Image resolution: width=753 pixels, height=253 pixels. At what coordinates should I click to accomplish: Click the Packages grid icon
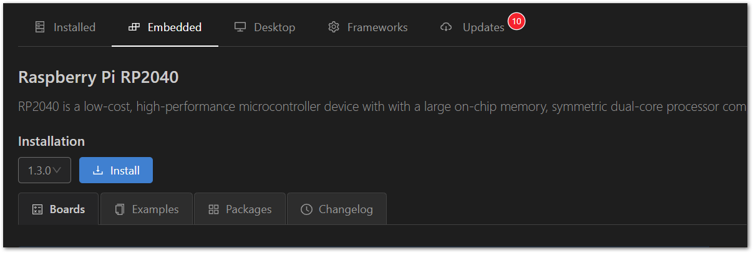(213, 209)
